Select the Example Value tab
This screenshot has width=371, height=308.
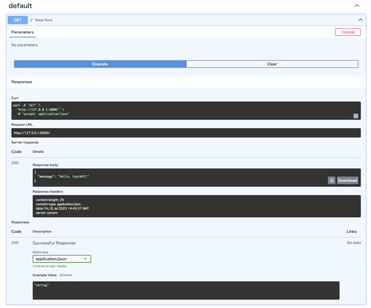pyautogui.click(x=45, y=275)
